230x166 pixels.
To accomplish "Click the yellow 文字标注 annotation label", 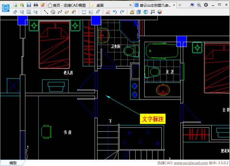I will click(x=153, y=119).
